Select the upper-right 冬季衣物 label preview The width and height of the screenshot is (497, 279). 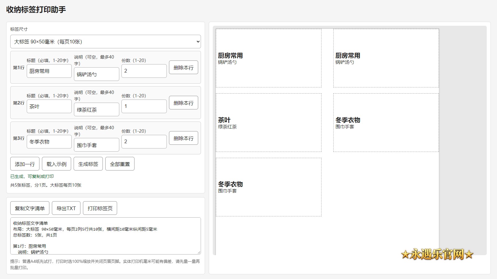pyautogui.click(x=386, y=123)
